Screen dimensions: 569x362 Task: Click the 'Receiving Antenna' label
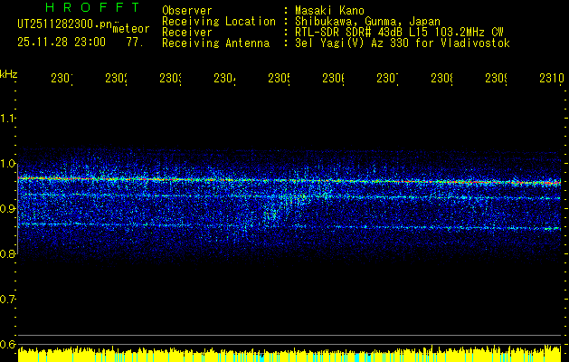(x=215, y=43)
